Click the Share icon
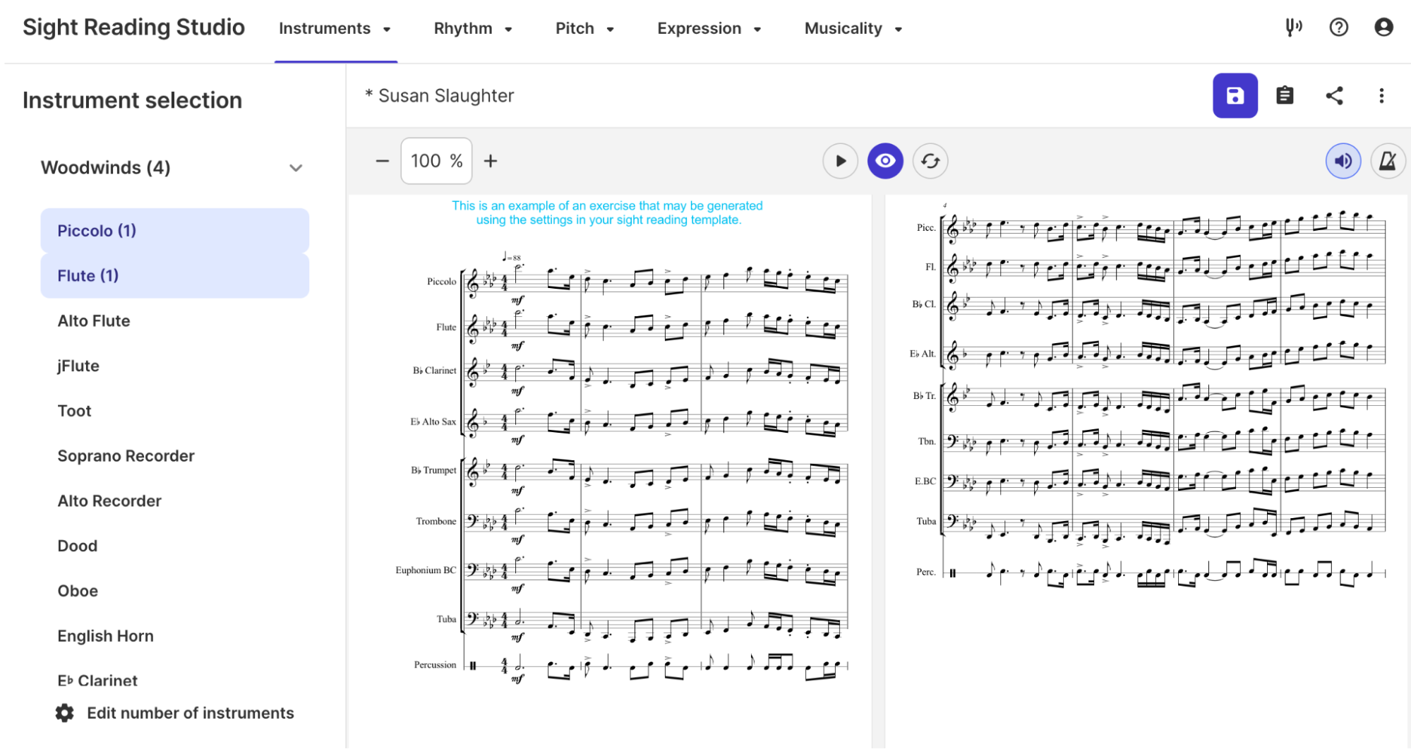1411x749 pixels. [x=1334, y=95]
